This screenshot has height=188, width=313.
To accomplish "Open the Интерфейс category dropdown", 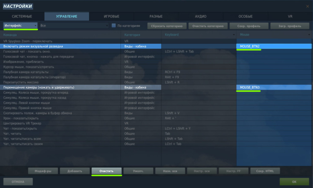I will [20, 25].
